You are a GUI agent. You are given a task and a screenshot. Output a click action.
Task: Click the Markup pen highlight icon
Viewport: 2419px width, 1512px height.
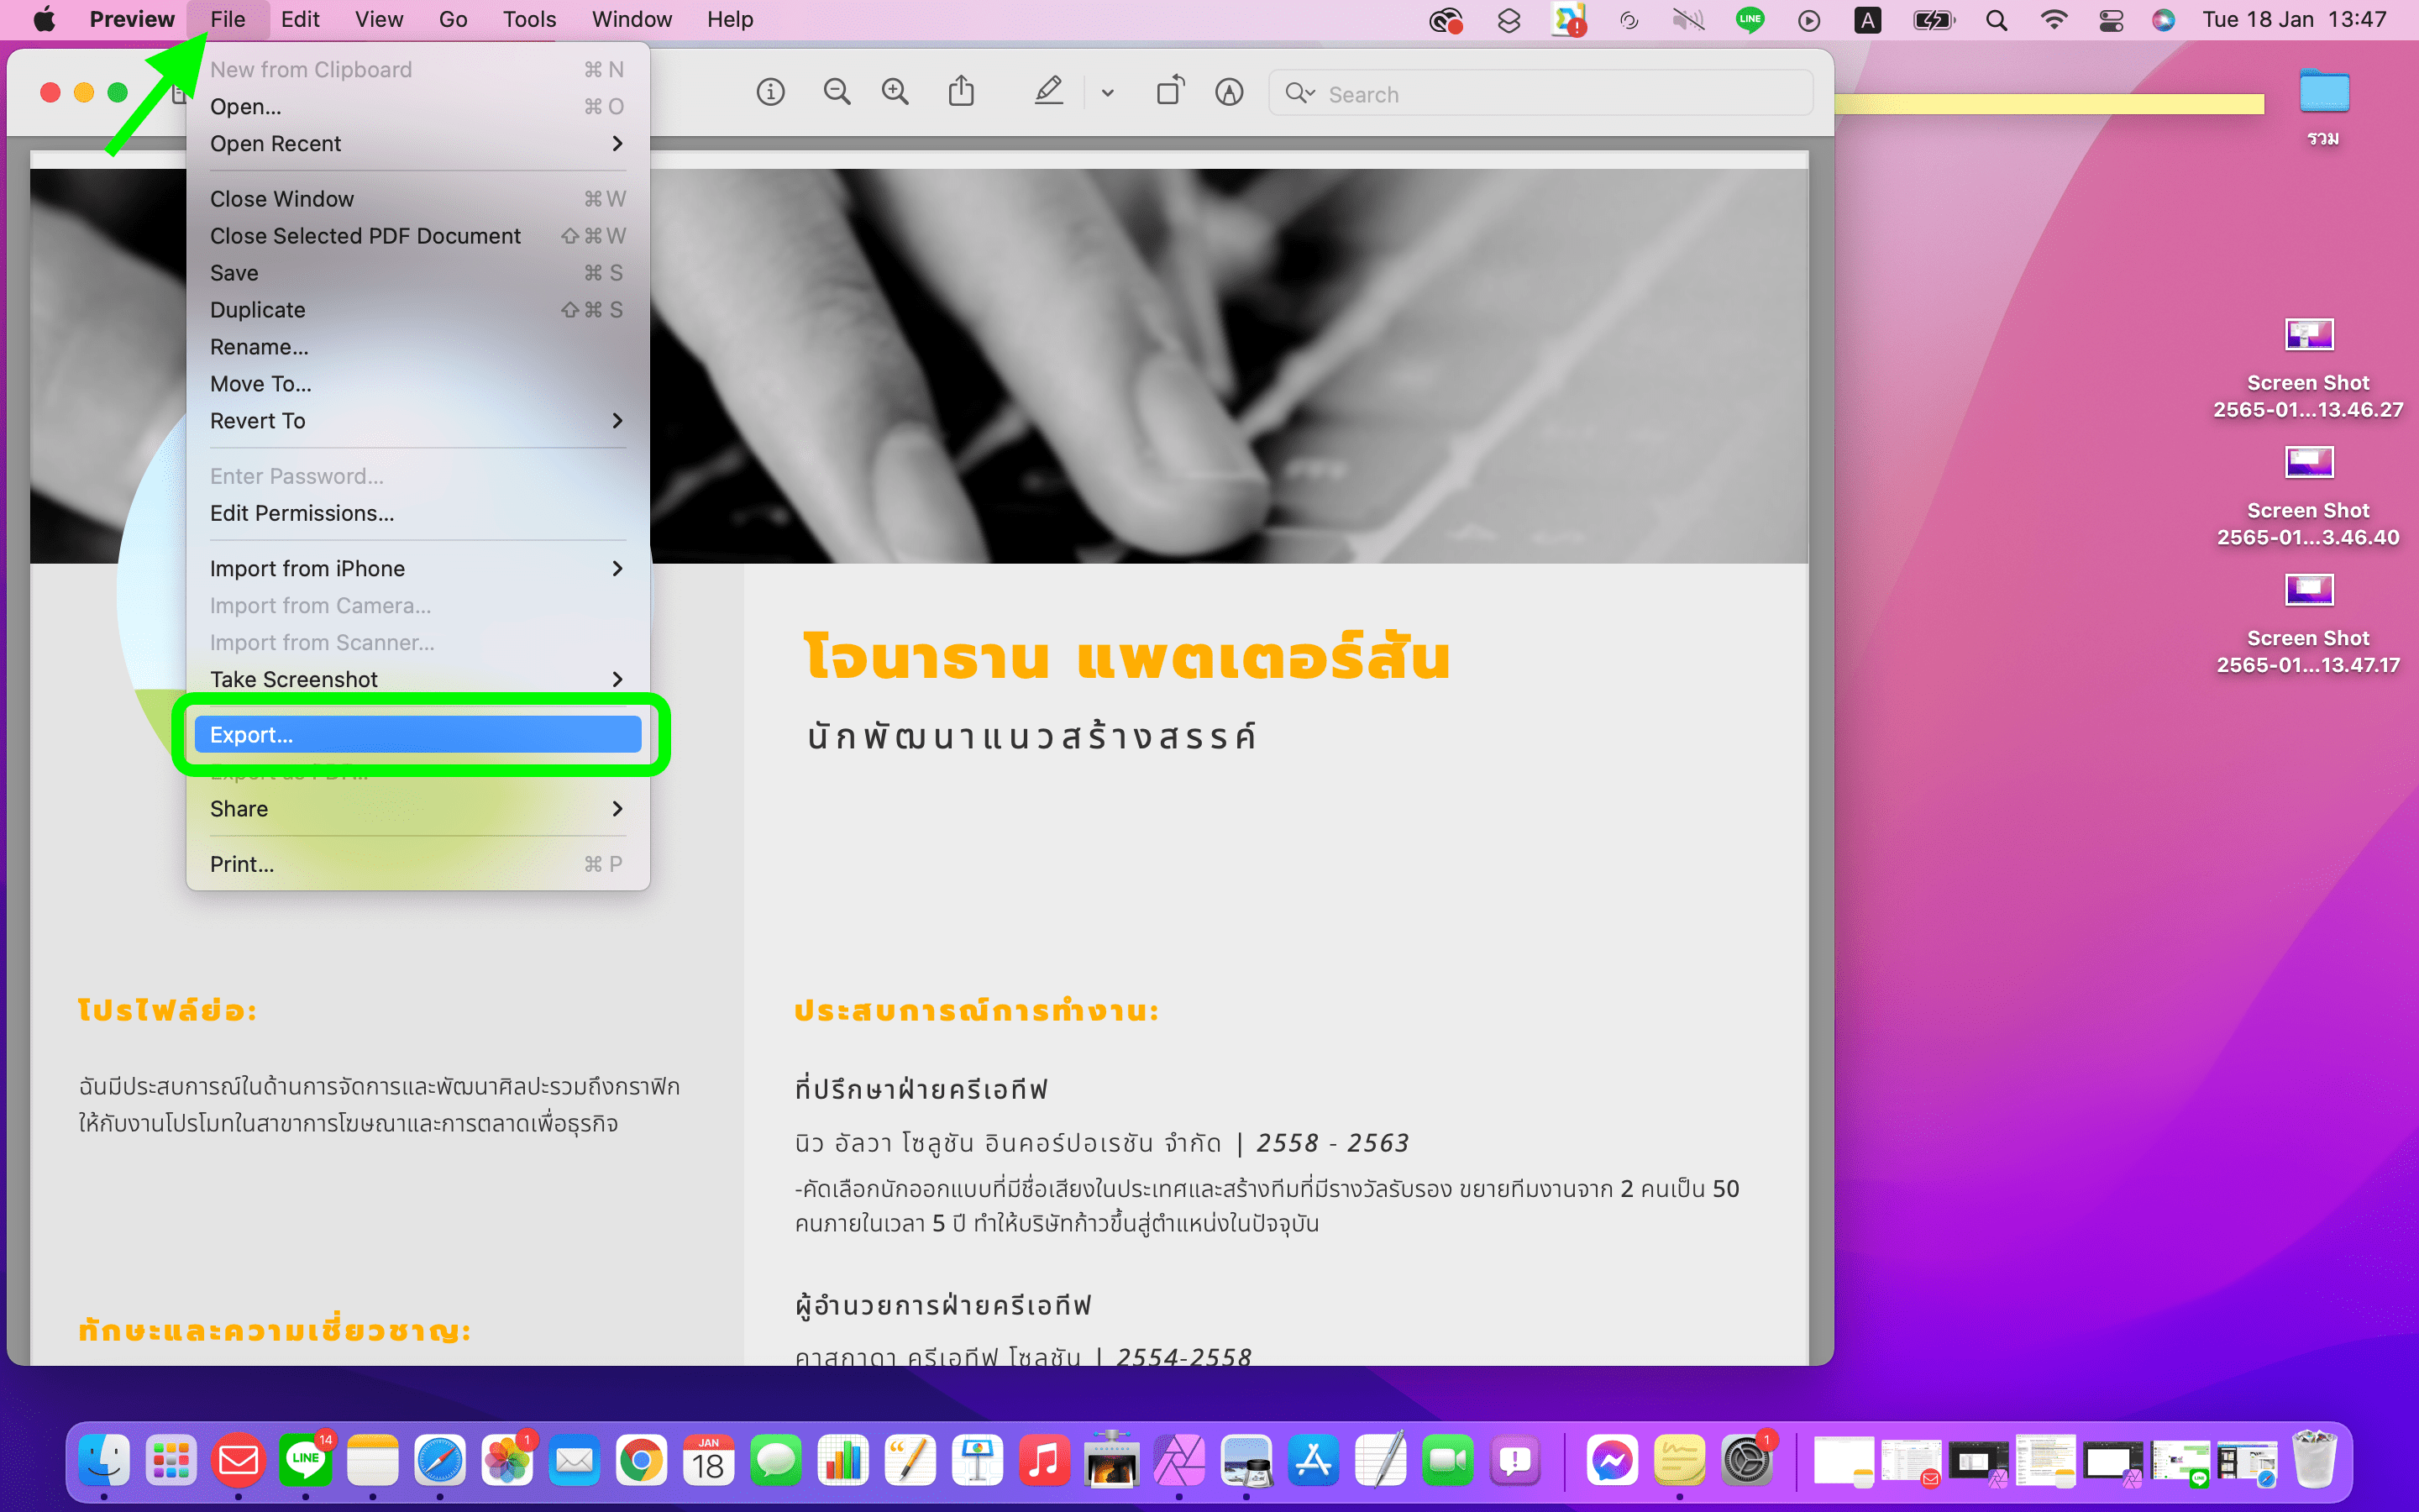1047,92
